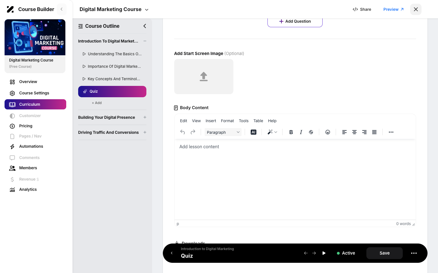Click the back chevron in bottom bar

pos(172,253)
